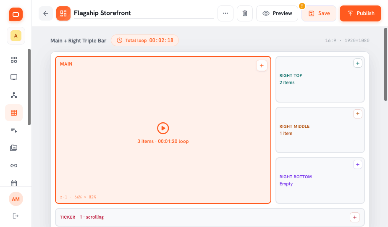Delete layout using the trash icon
388x227 pixels.
245,13
